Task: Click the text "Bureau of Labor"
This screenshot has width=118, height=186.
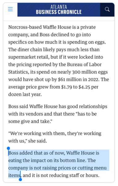Action: coord(84,64)
